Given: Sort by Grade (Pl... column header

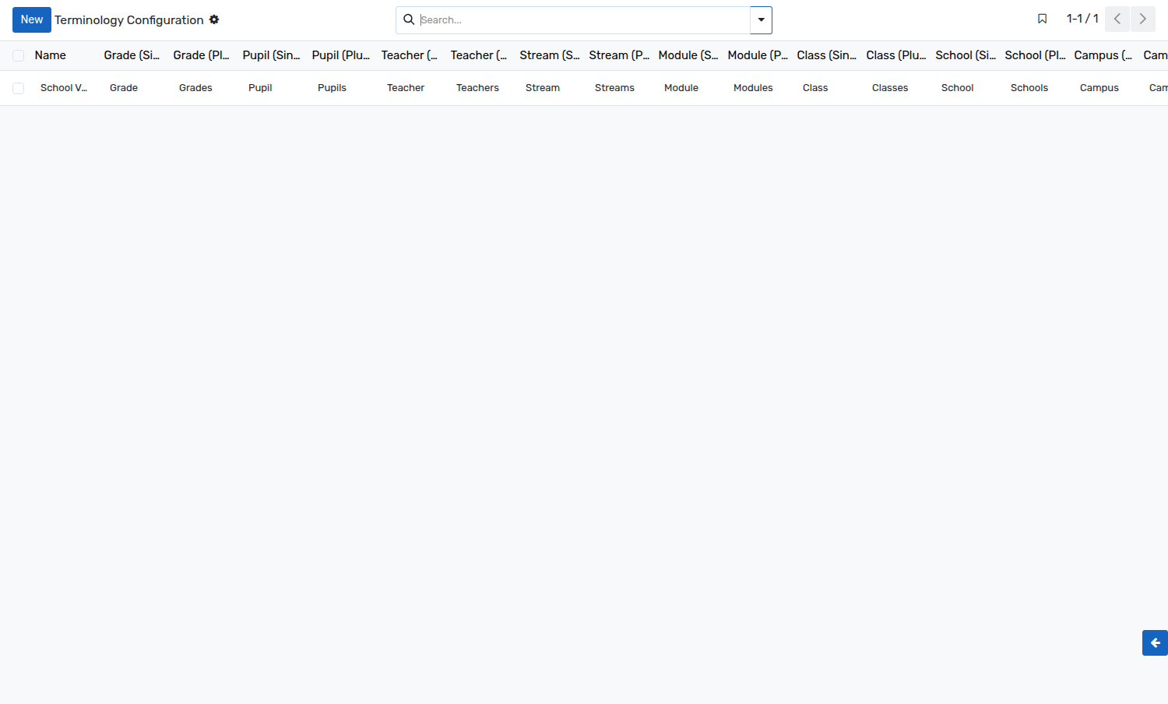Looking at the screenshot, I should coord(201,55).
